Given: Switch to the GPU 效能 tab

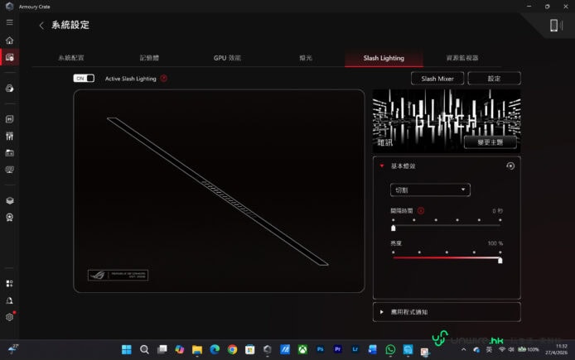Looking at the screenshot, I should 227,58.
